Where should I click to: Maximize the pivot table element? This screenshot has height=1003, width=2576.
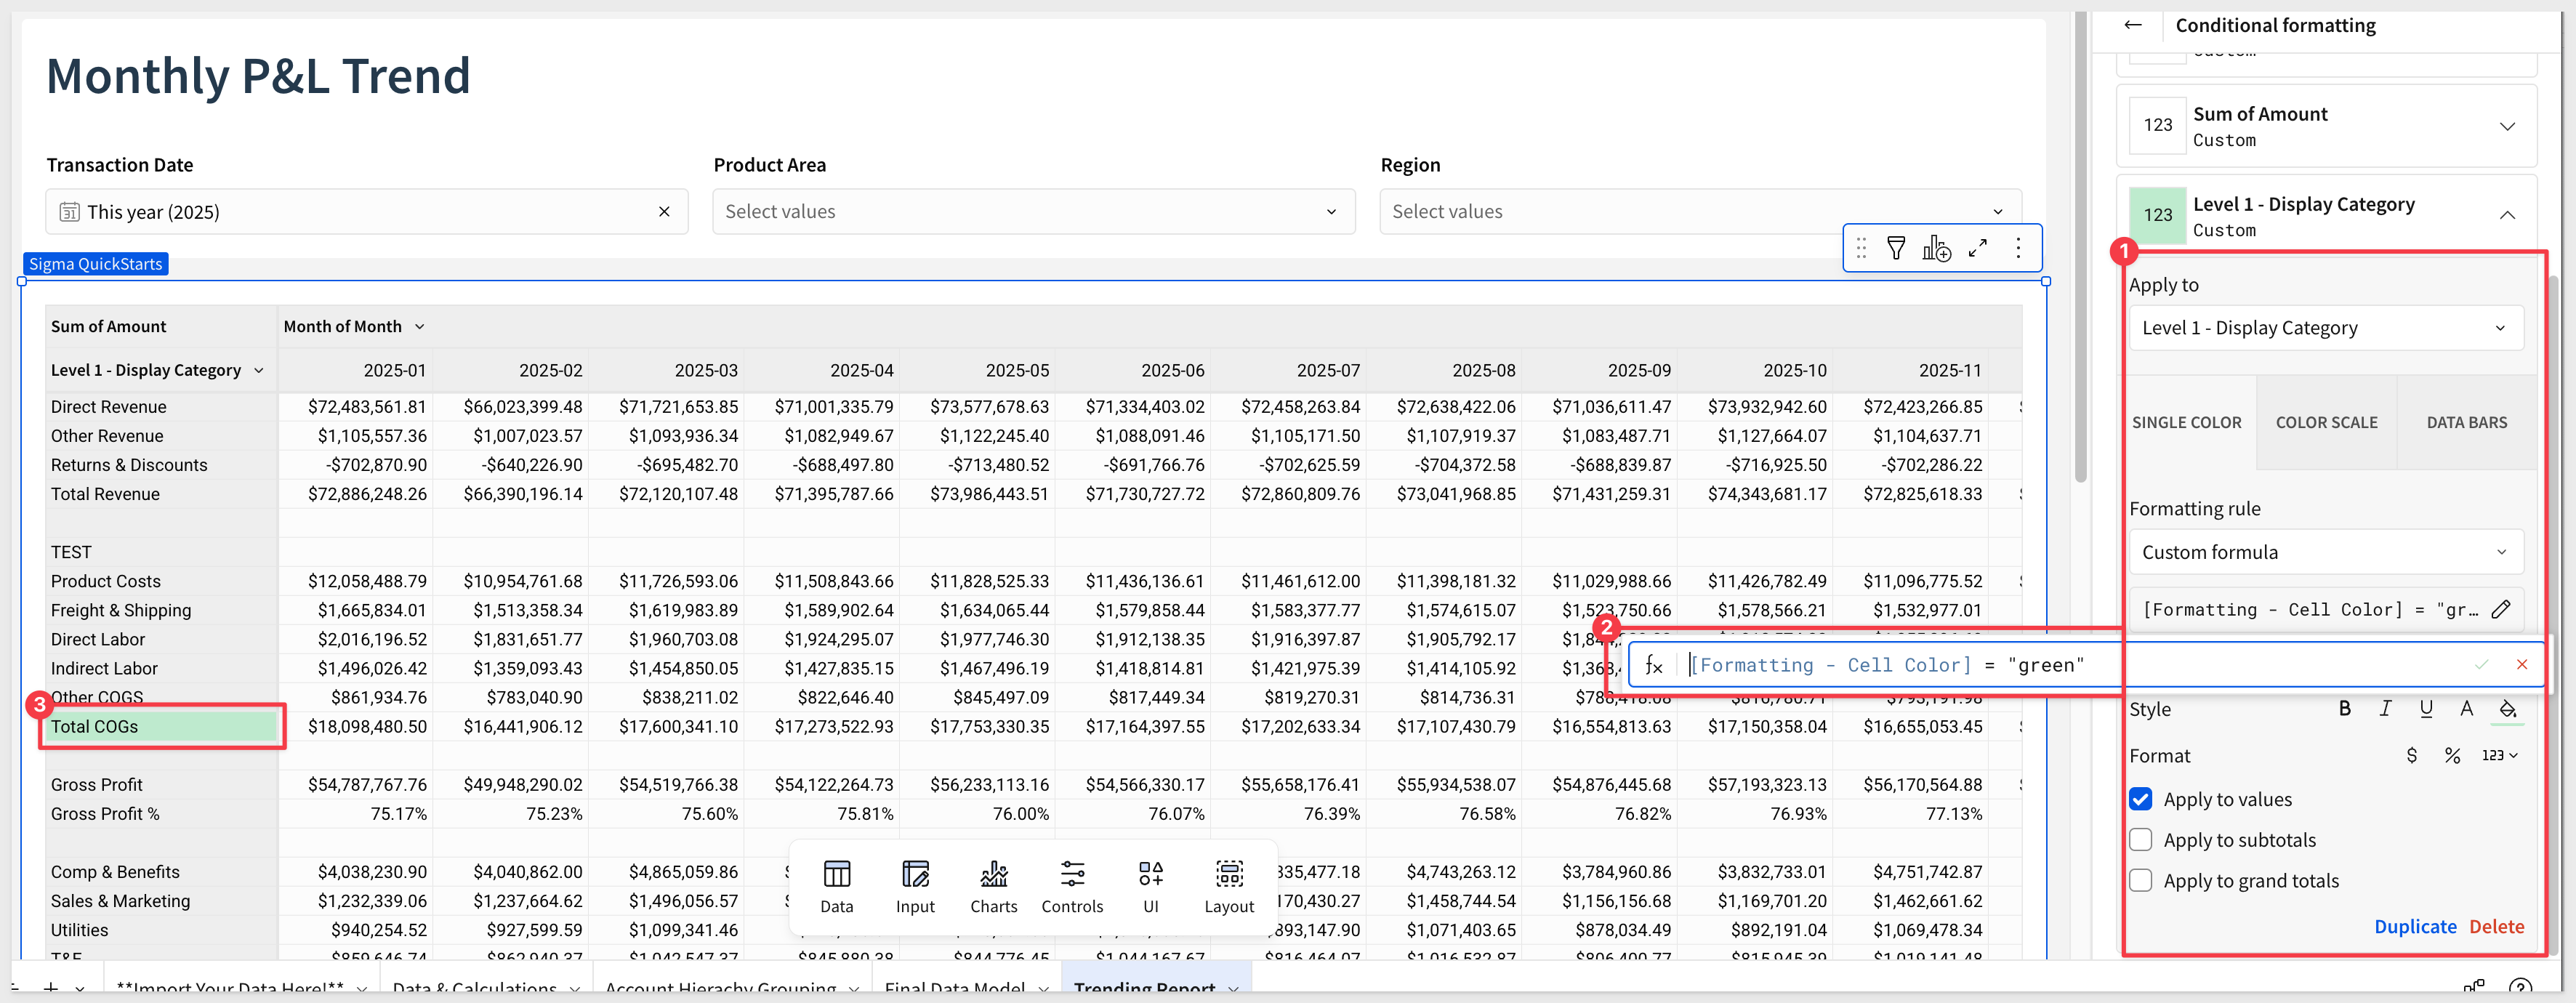(x=1978, y=248)
